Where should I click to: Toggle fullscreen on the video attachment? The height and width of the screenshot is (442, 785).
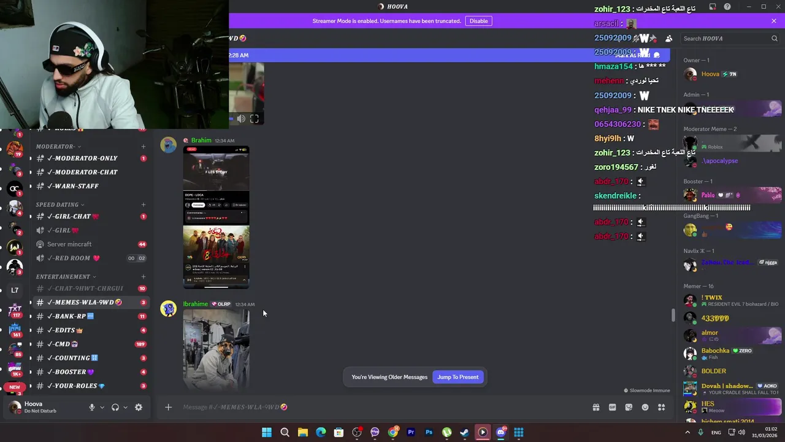tap(255, 119)
